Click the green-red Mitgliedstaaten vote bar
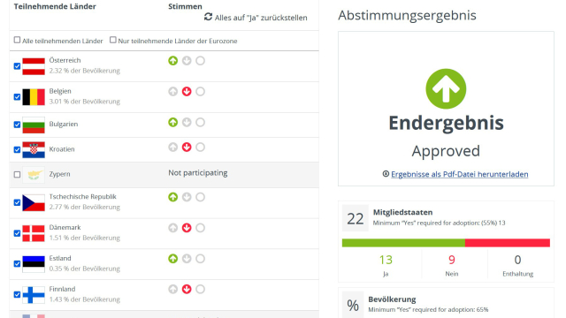Image resolution: width=566 pixels, height=318 pixels. [x=446, y=243]
